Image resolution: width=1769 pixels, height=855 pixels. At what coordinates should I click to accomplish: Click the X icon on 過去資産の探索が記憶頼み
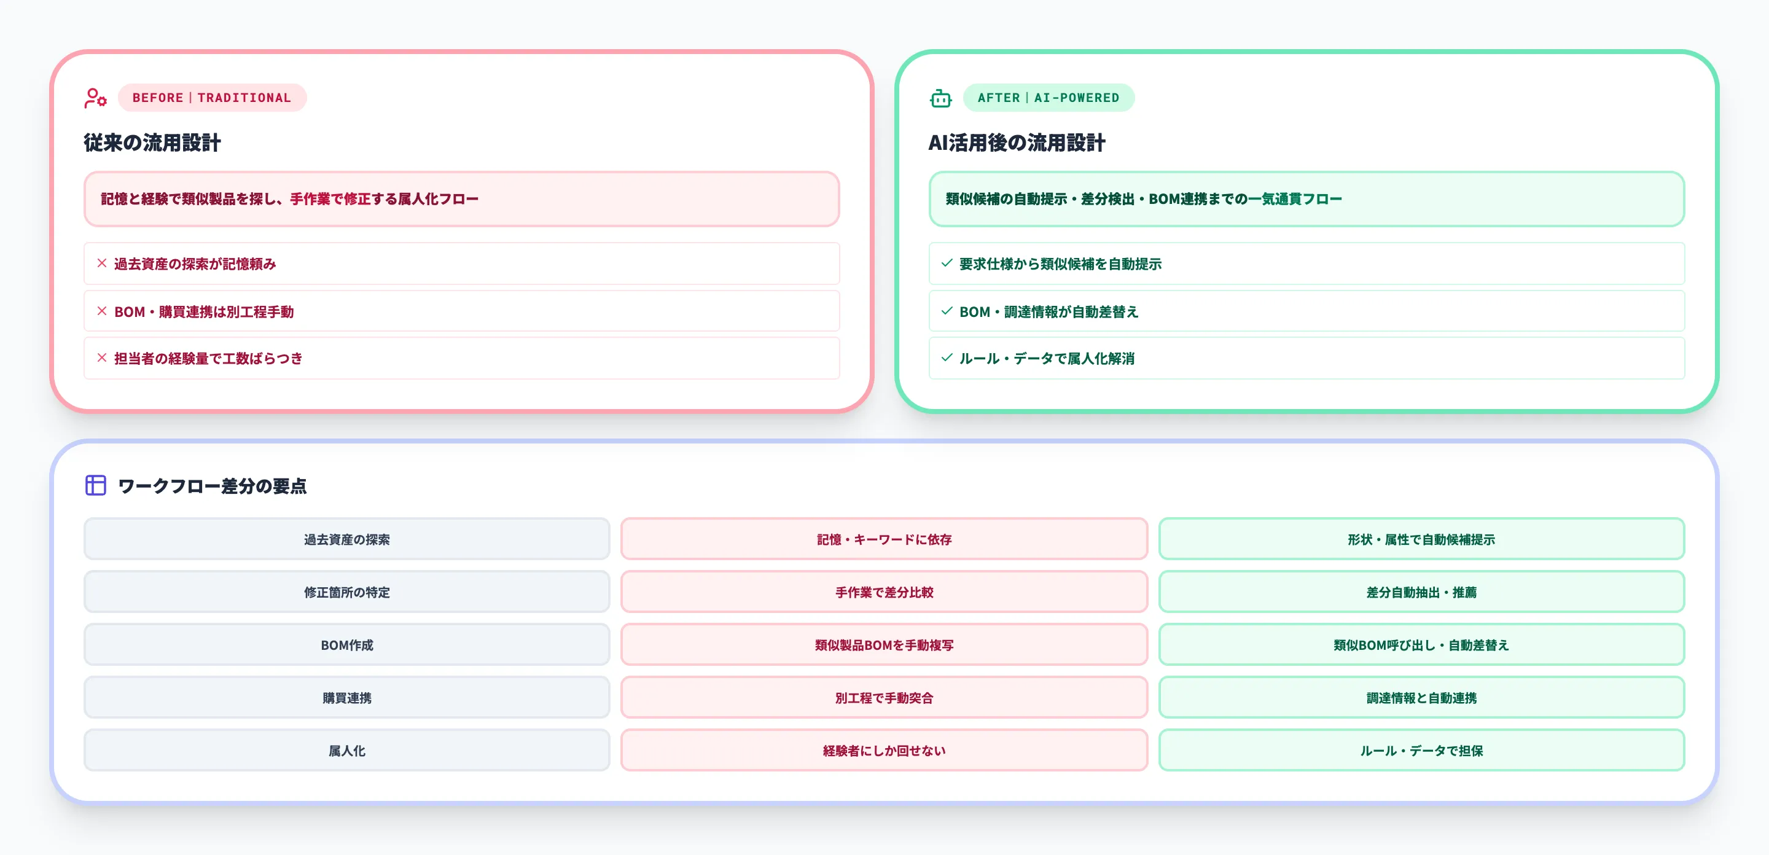pyautogui.click(x=101, y=263)
